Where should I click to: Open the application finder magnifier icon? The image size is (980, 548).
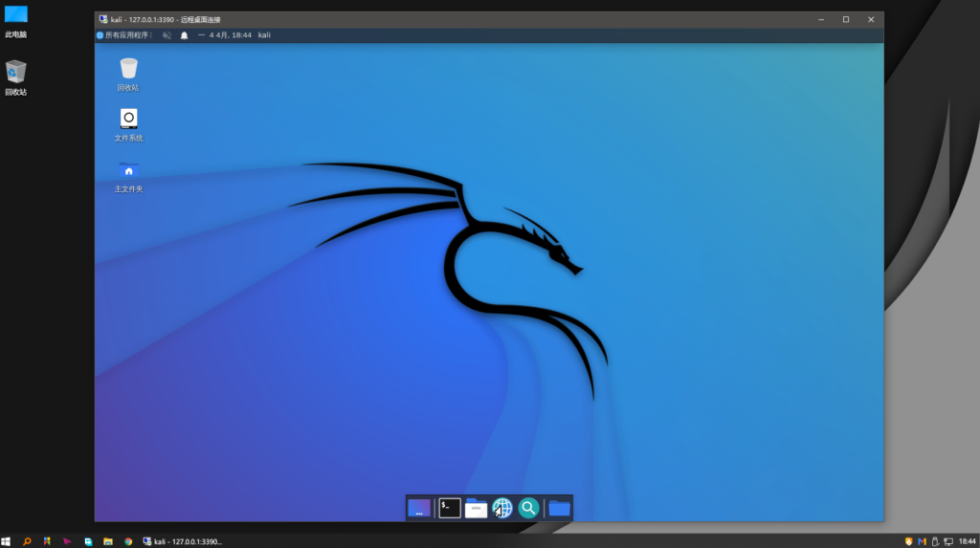tap(528, 508)
